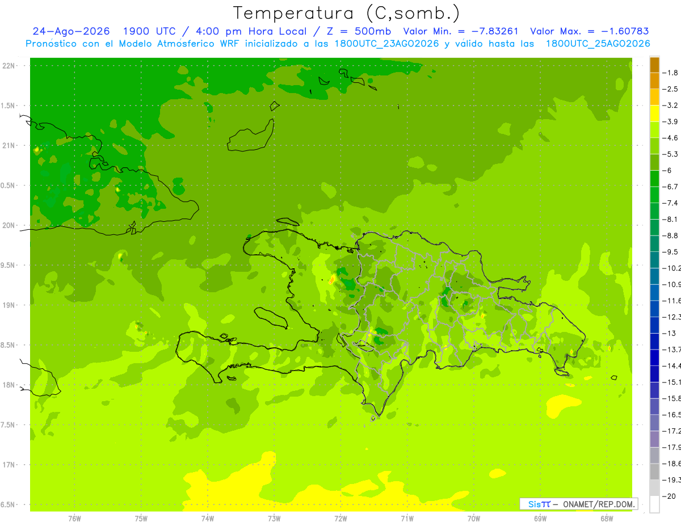Click the '76W' longitude label
681x526 pixels.
pos(74,519)
